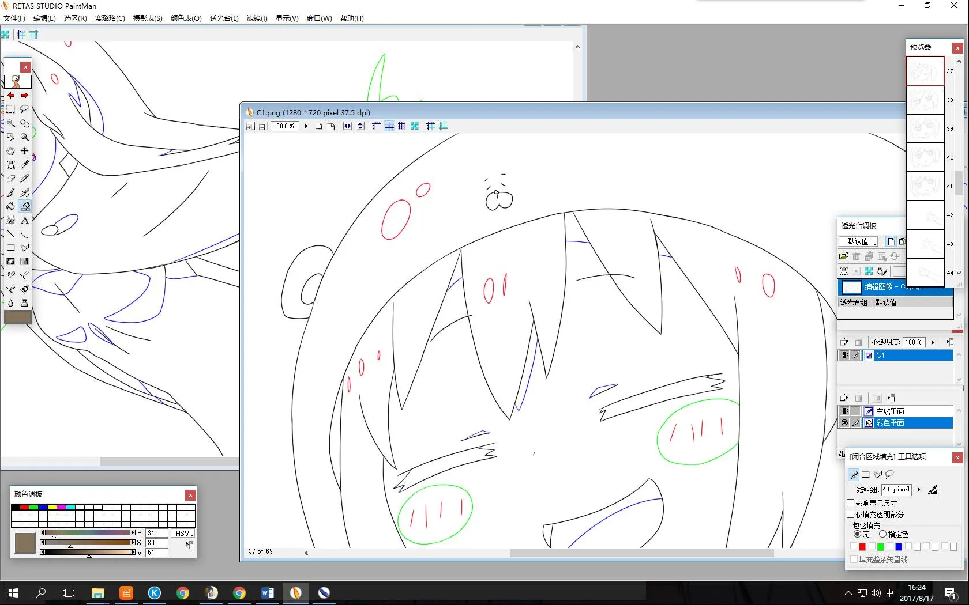969x605 pixels.
Task: Open the 颜色表(O) menu
Action: 186,18
